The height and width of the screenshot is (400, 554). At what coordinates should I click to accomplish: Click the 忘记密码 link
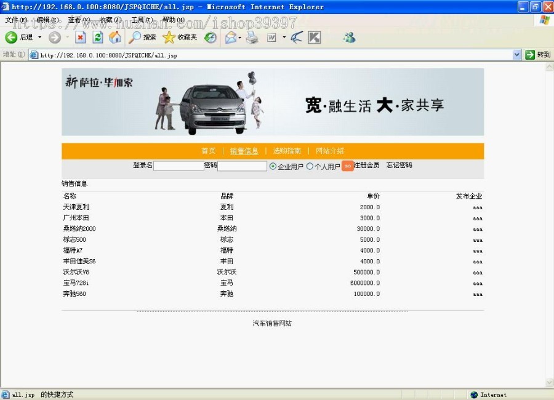[399, 165]
